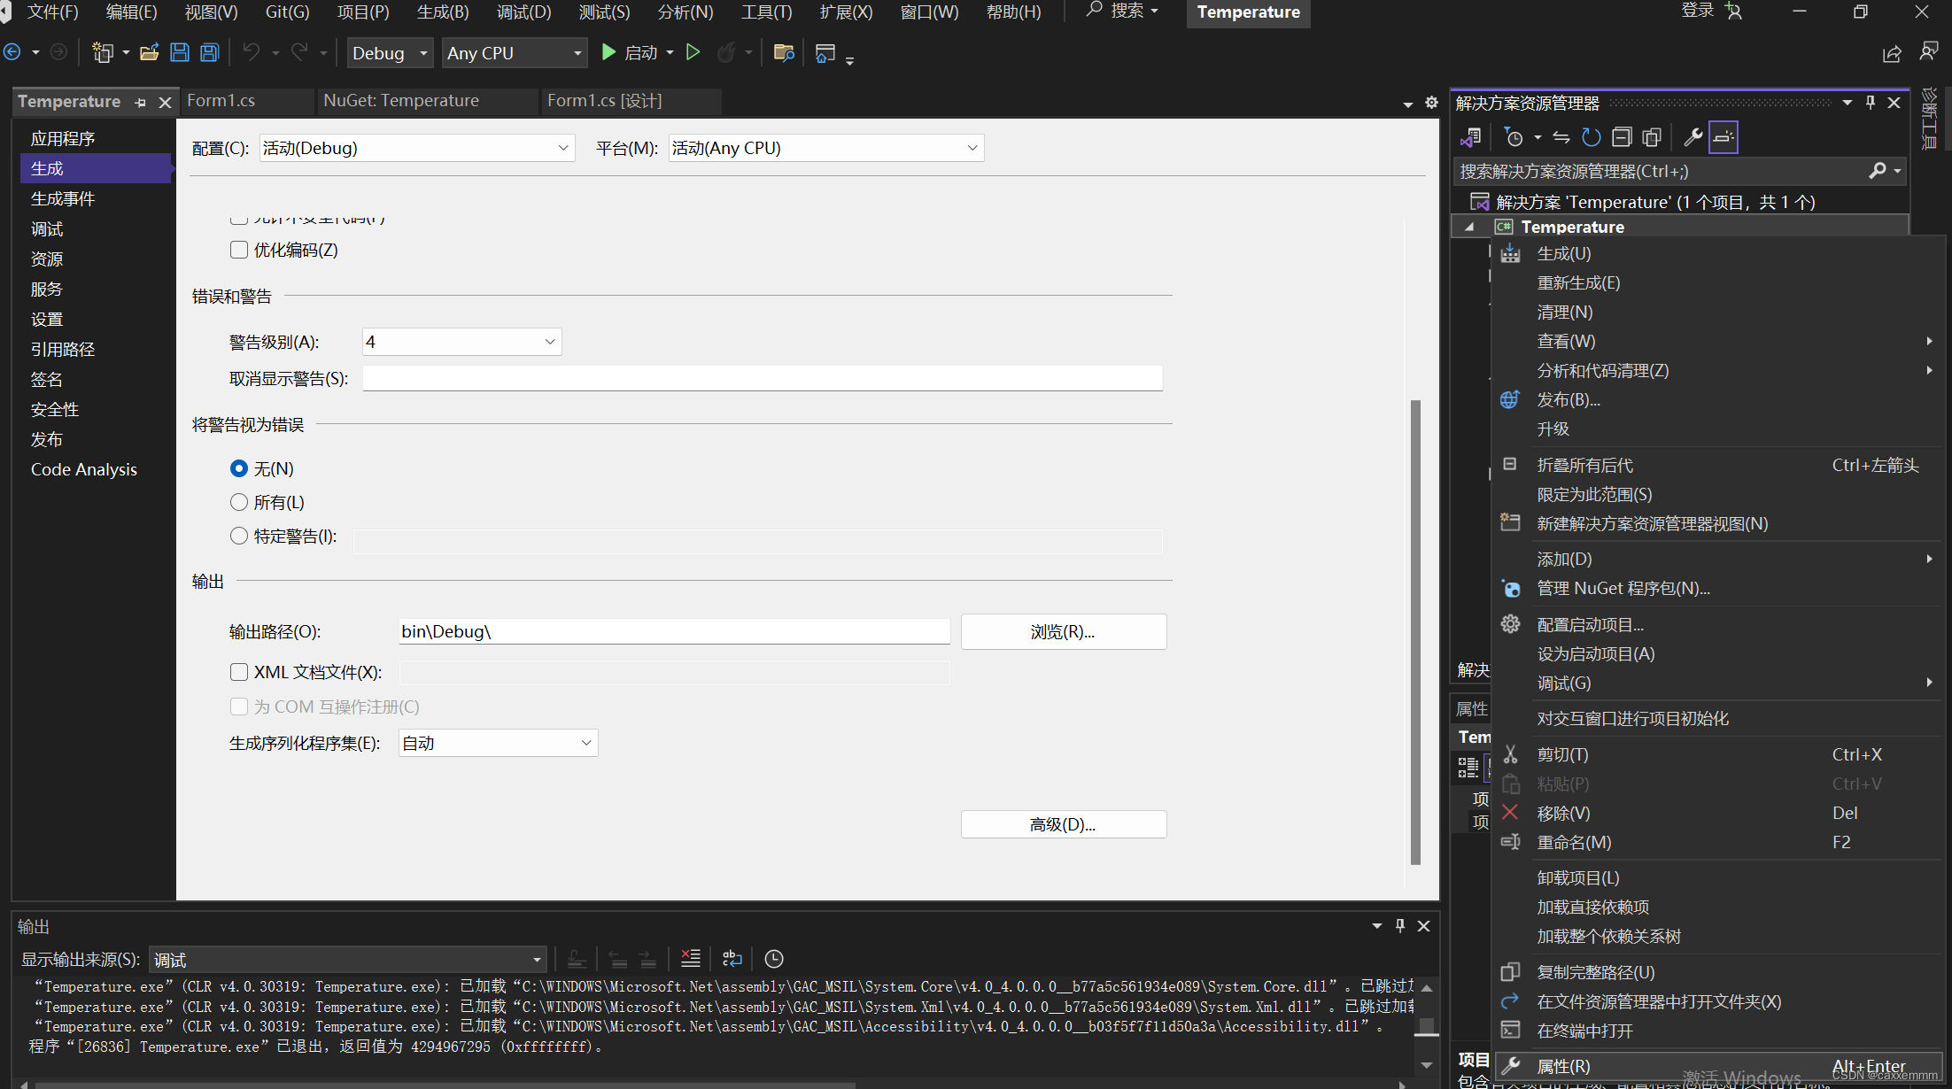Screen dimensions: 1952x1089
Task: Click the 高级(D)... button
Action: pos(1064,824)
